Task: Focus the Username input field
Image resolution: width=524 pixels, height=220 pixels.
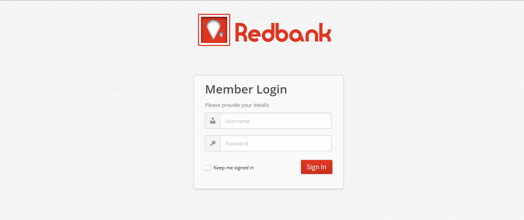Action: tap(276, 121)
